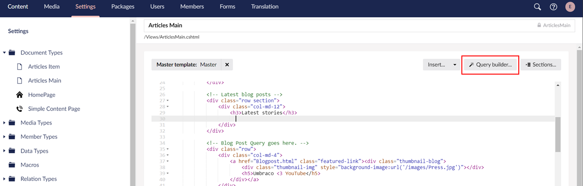Expand the Media Types tree node

pos(4,123)
